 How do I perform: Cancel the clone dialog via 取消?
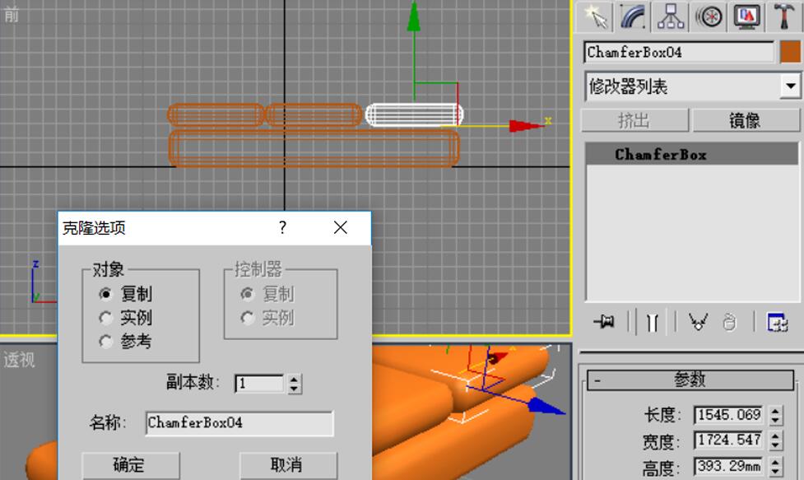pos(287,465)
